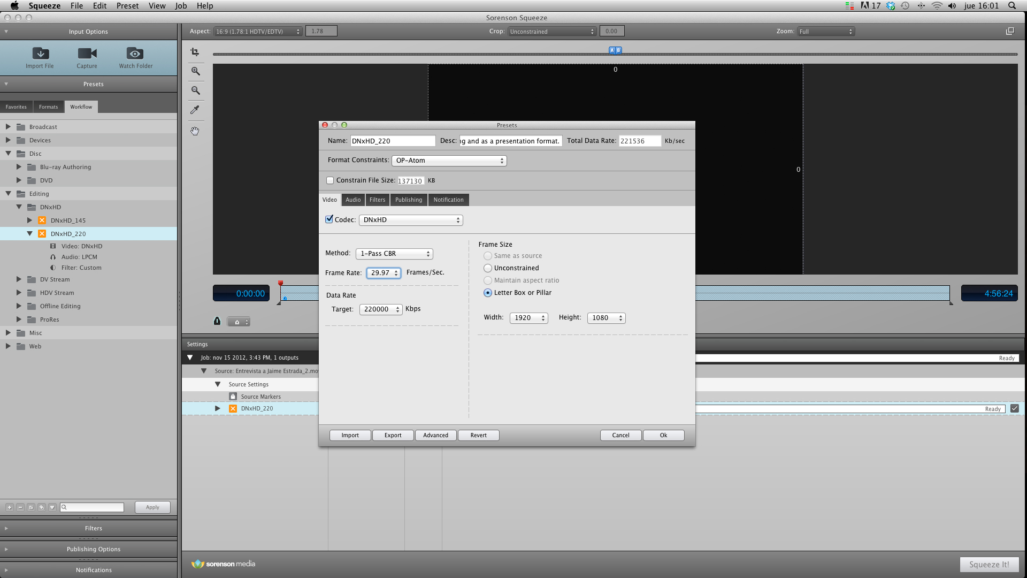Switch to the Filters tab in Presets dialog

click(377, 200)
